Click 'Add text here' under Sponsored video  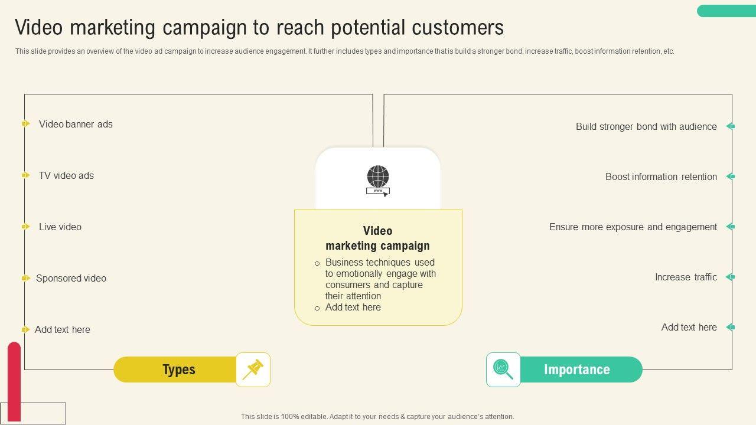(63, 329)
